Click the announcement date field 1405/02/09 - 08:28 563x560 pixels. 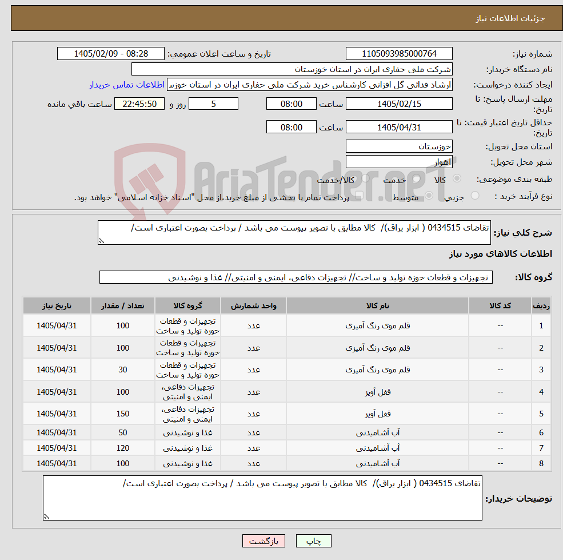point(110,54)
